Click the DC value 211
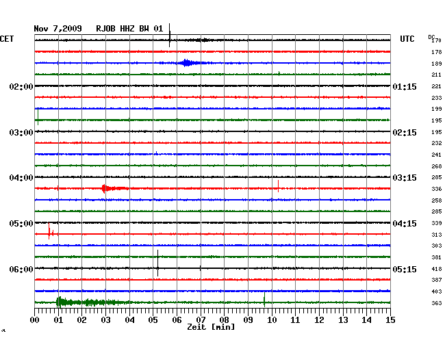The height and width of the screenshot is (338, 445). (437, 75)
